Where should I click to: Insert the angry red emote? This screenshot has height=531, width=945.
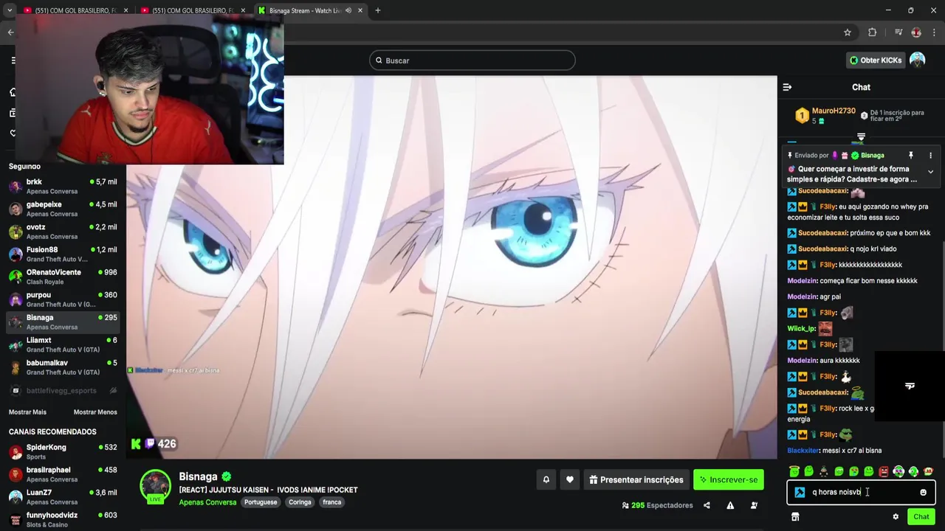coord(884,471)
